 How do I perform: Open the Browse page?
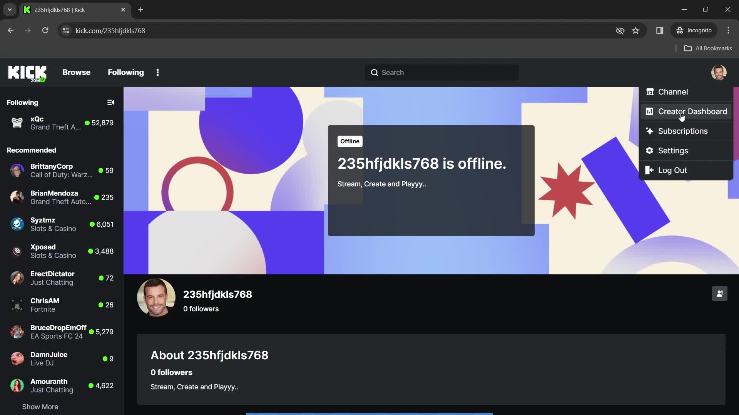[76, 72]
